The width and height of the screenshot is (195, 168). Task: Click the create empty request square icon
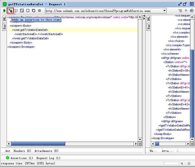tap(28, 11)
